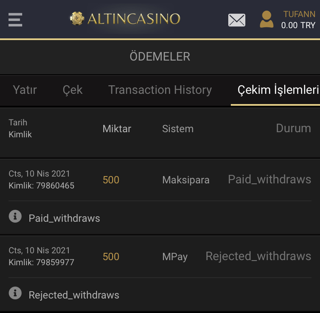Click the Miktar column header
This screenshot has height=313, width=320.
(x=117, y=129)
